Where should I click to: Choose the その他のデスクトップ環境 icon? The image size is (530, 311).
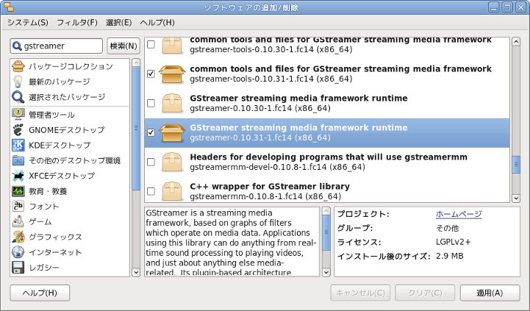18,160
